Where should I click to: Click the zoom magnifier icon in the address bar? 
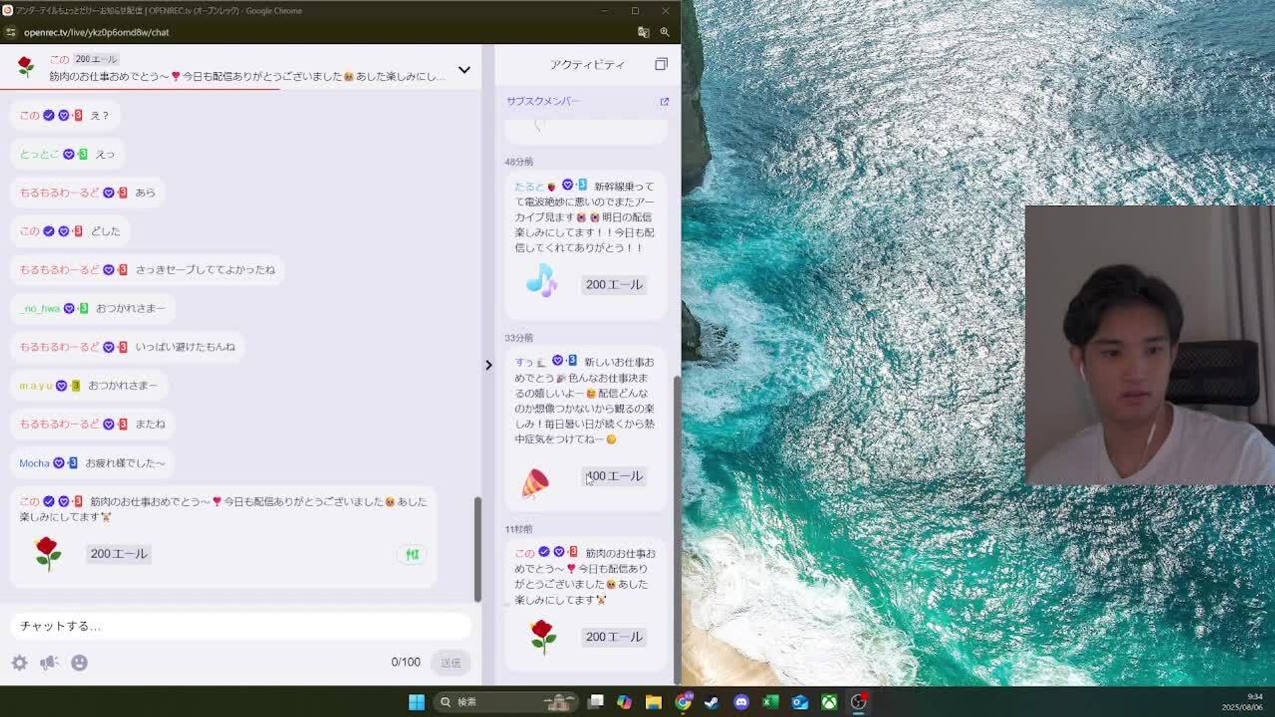(x=665, y=31)
